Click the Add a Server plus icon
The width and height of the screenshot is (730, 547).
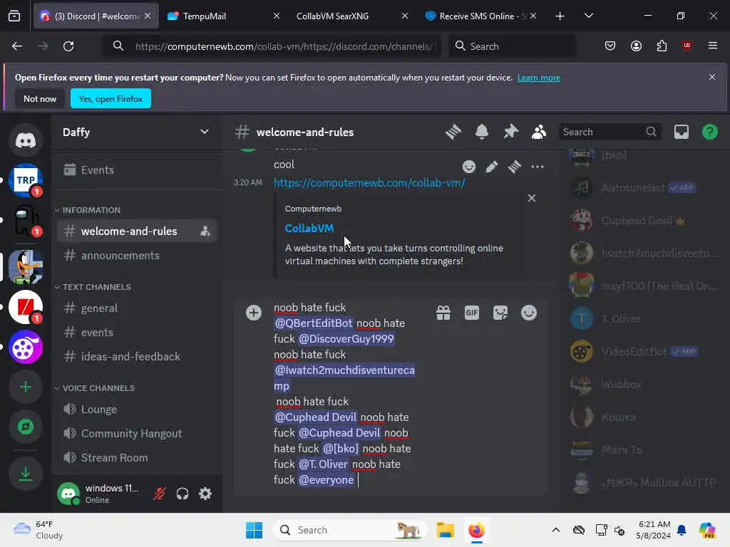coord(26,387)
